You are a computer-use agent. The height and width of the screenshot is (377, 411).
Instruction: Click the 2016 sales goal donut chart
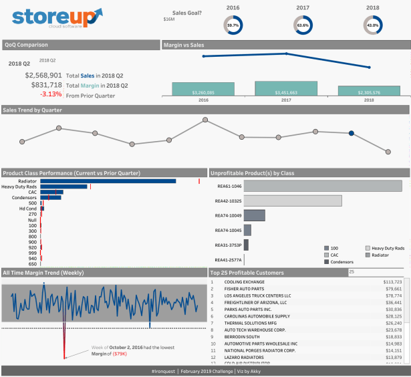[233, 25]
